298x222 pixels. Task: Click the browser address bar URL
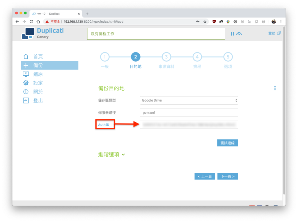[x=93, y=22]
